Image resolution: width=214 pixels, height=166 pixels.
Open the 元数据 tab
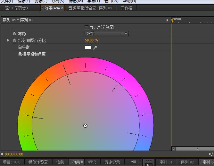pyautogui.click(x=126, y=8)
